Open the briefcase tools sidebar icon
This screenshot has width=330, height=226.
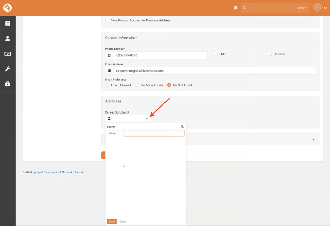click(8, 84)
